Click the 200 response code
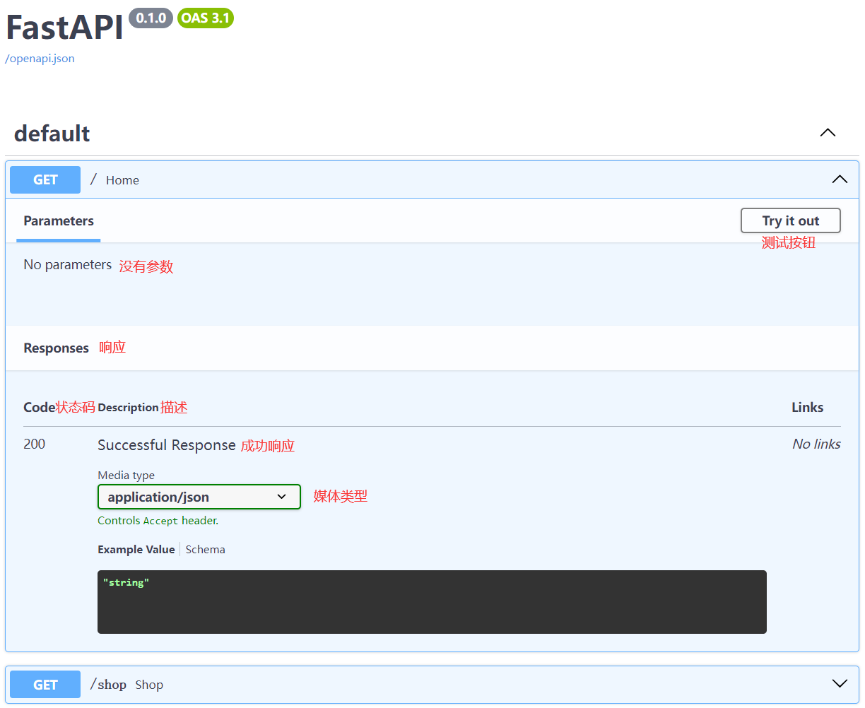The width and height of the screenshot is (865, 708). pos(34,444)
